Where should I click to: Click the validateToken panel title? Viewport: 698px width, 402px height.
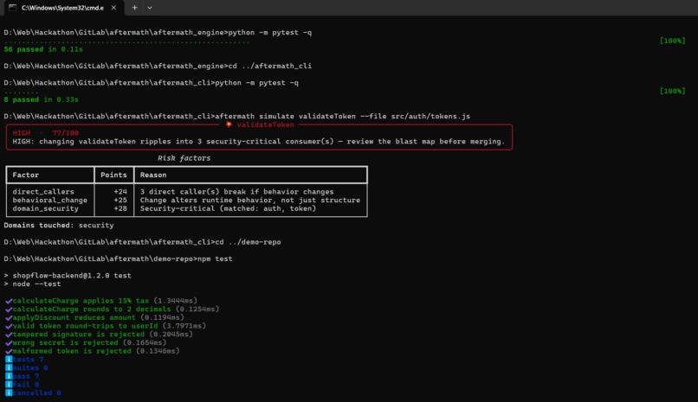pos(265,124)
